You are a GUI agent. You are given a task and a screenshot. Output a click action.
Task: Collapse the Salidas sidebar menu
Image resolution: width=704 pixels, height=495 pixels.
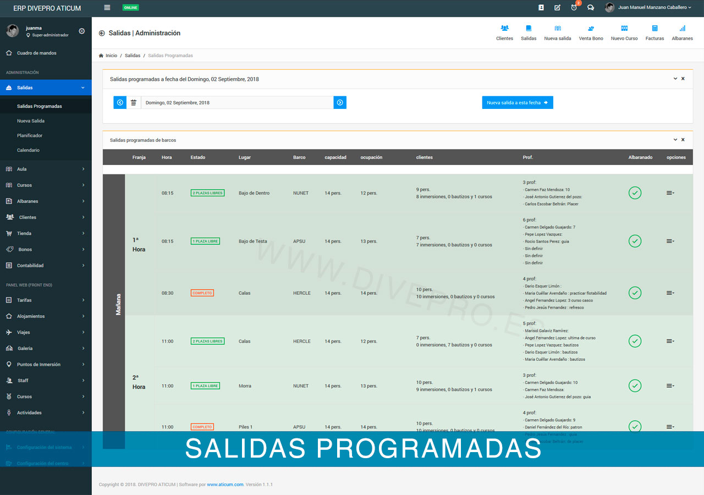point(46,87)
